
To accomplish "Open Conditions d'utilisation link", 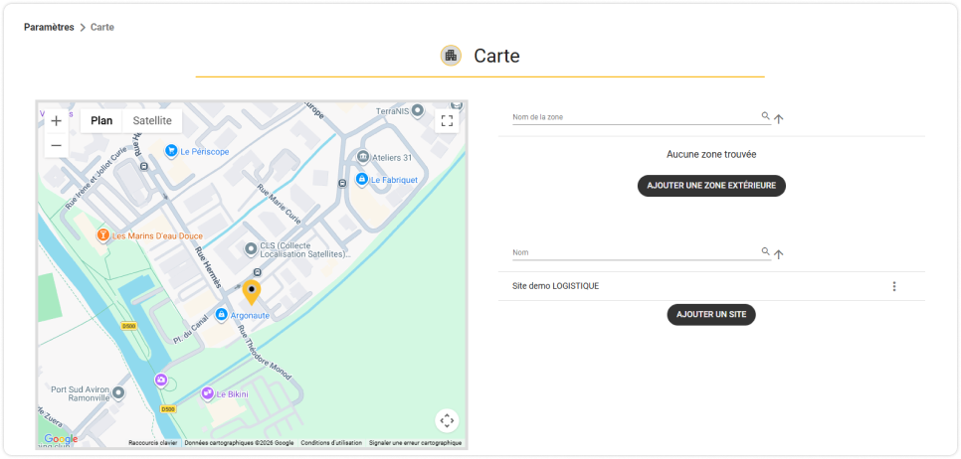I will point(331,443).
